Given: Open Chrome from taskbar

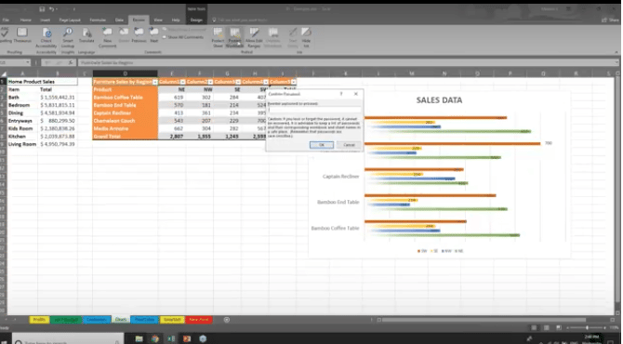Looking at the screenshot, I should pos(155,338).
